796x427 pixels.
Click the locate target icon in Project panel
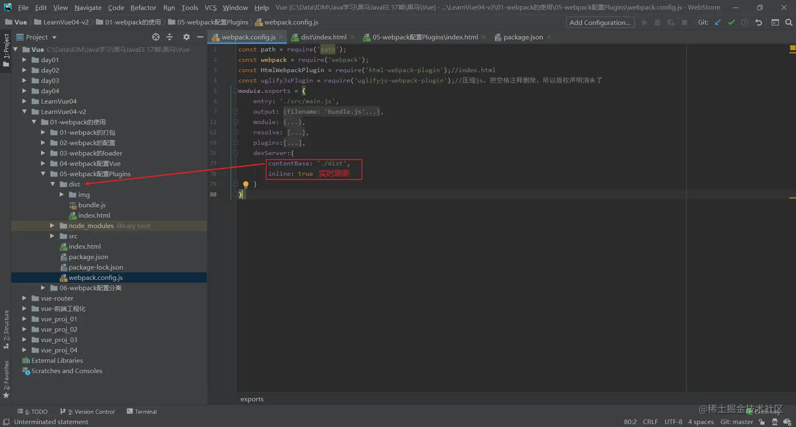(x=156, y=37)
